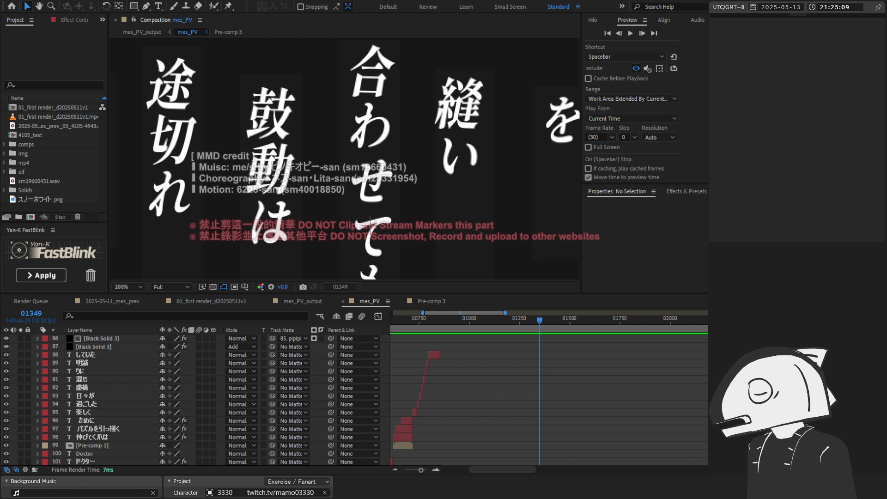Select the Puppet Pin tool
887x499 pixels.
pyautogui.click(x=228, y=6)
